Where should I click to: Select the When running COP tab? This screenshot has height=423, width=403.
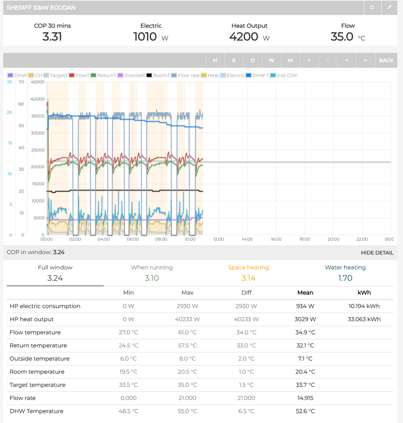coord(152,273)
